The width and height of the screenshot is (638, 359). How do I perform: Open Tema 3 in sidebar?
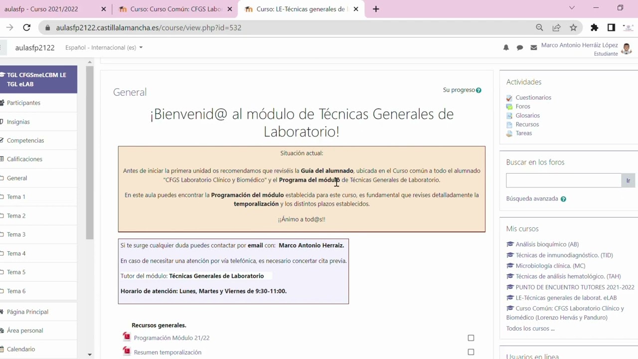(x=16, y=234)
